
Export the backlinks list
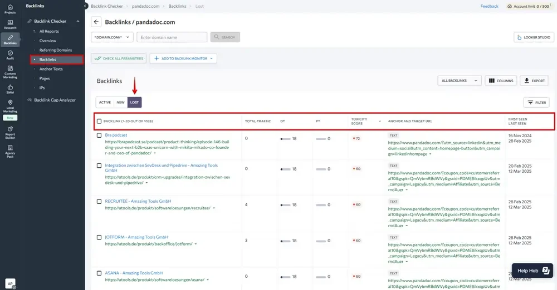pos(534,81)
